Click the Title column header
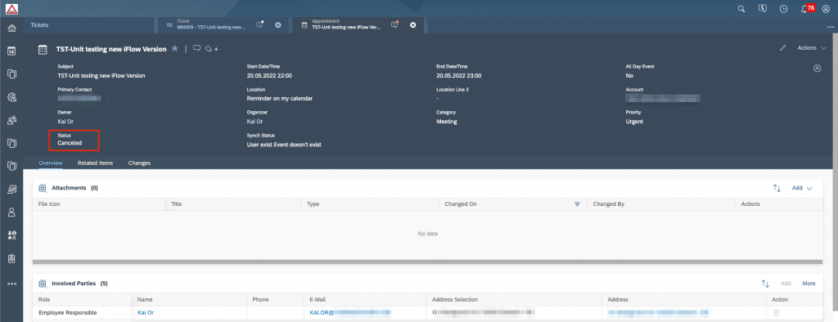838x322 pixels. (x=233, y=204)
